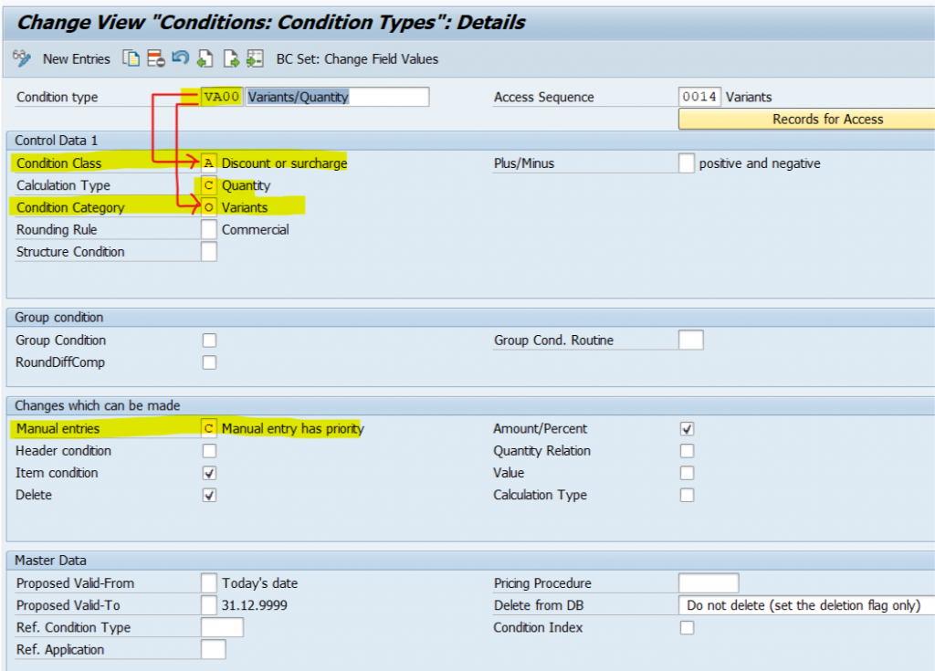Click the Pricing Procedure input field

coord(708,583)
